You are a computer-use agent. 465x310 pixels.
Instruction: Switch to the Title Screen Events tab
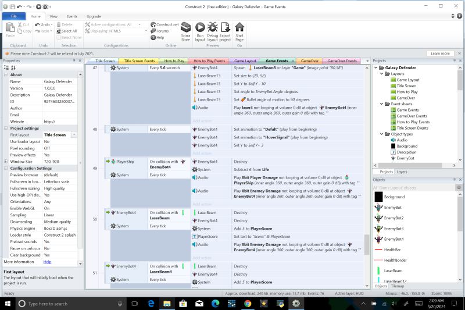139,61
